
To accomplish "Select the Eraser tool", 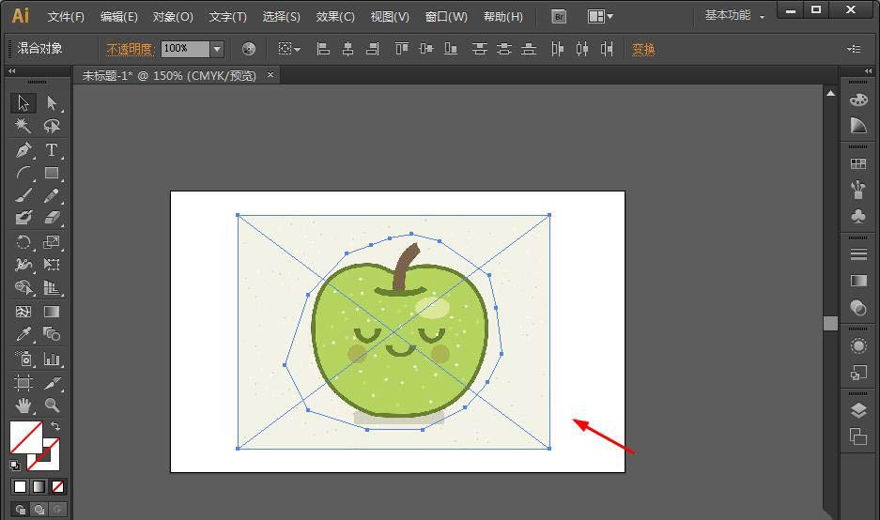I will point(52,218).
